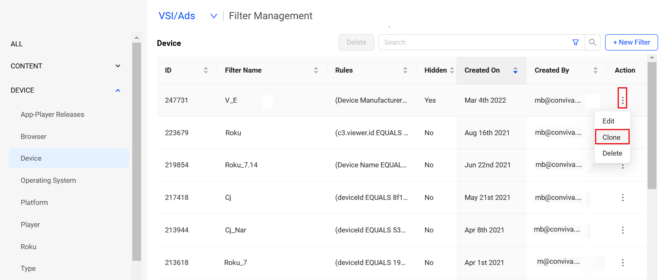Screen dimensions: 661x280
Task: Sort table by ID column arrows
Action: click(x=206, y=70)
